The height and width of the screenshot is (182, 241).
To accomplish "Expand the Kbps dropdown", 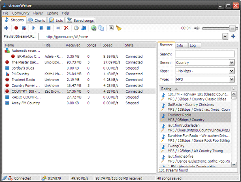I will pos(232,71).
